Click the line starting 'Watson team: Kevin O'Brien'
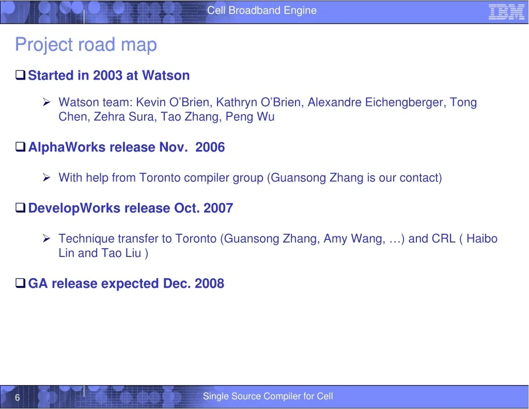This screenshot has width=529, height=409. pos(268,102)
